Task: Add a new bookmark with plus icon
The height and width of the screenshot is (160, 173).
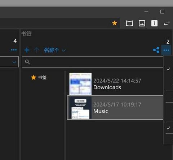Action: (27, 50)
